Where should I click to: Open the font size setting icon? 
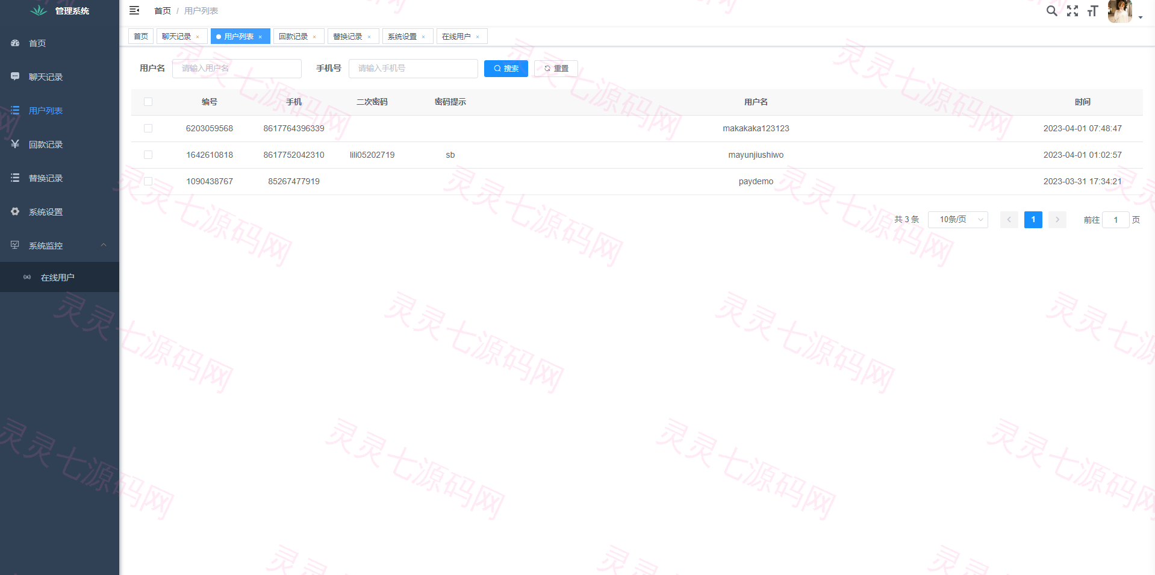click(1092, 11)
